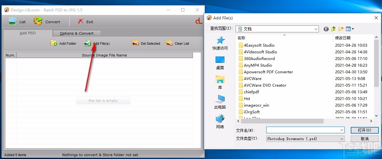Click the vertical scrollbar up arrow in file list
382x159 pixels.
click(x=376, y=37)
